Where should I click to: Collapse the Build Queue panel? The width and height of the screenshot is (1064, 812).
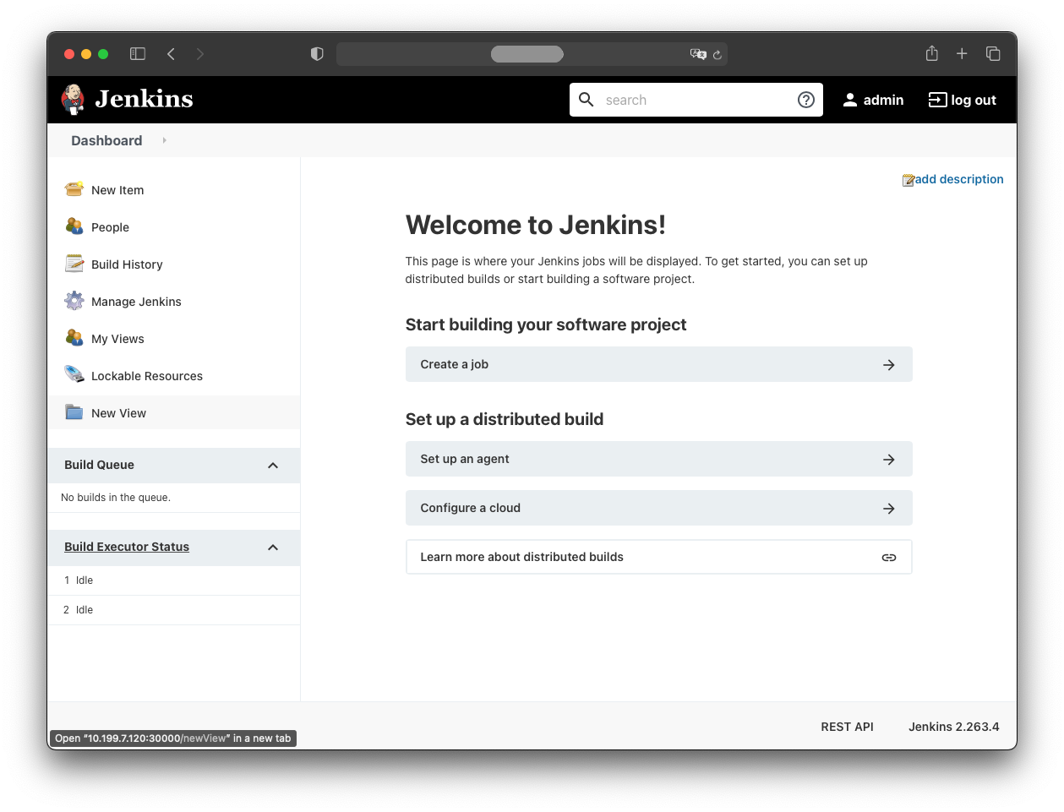click(x=272, y=465)
